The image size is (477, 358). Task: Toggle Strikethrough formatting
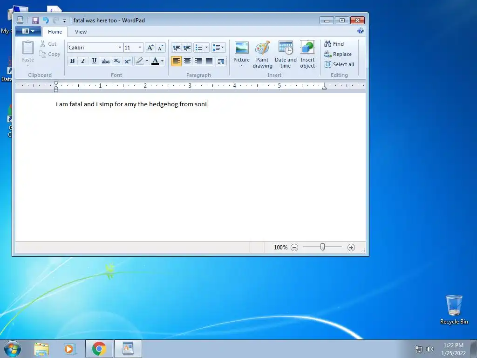coord(105,61)
